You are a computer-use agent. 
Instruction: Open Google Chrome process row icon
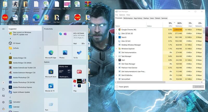[x=120, y=30]
